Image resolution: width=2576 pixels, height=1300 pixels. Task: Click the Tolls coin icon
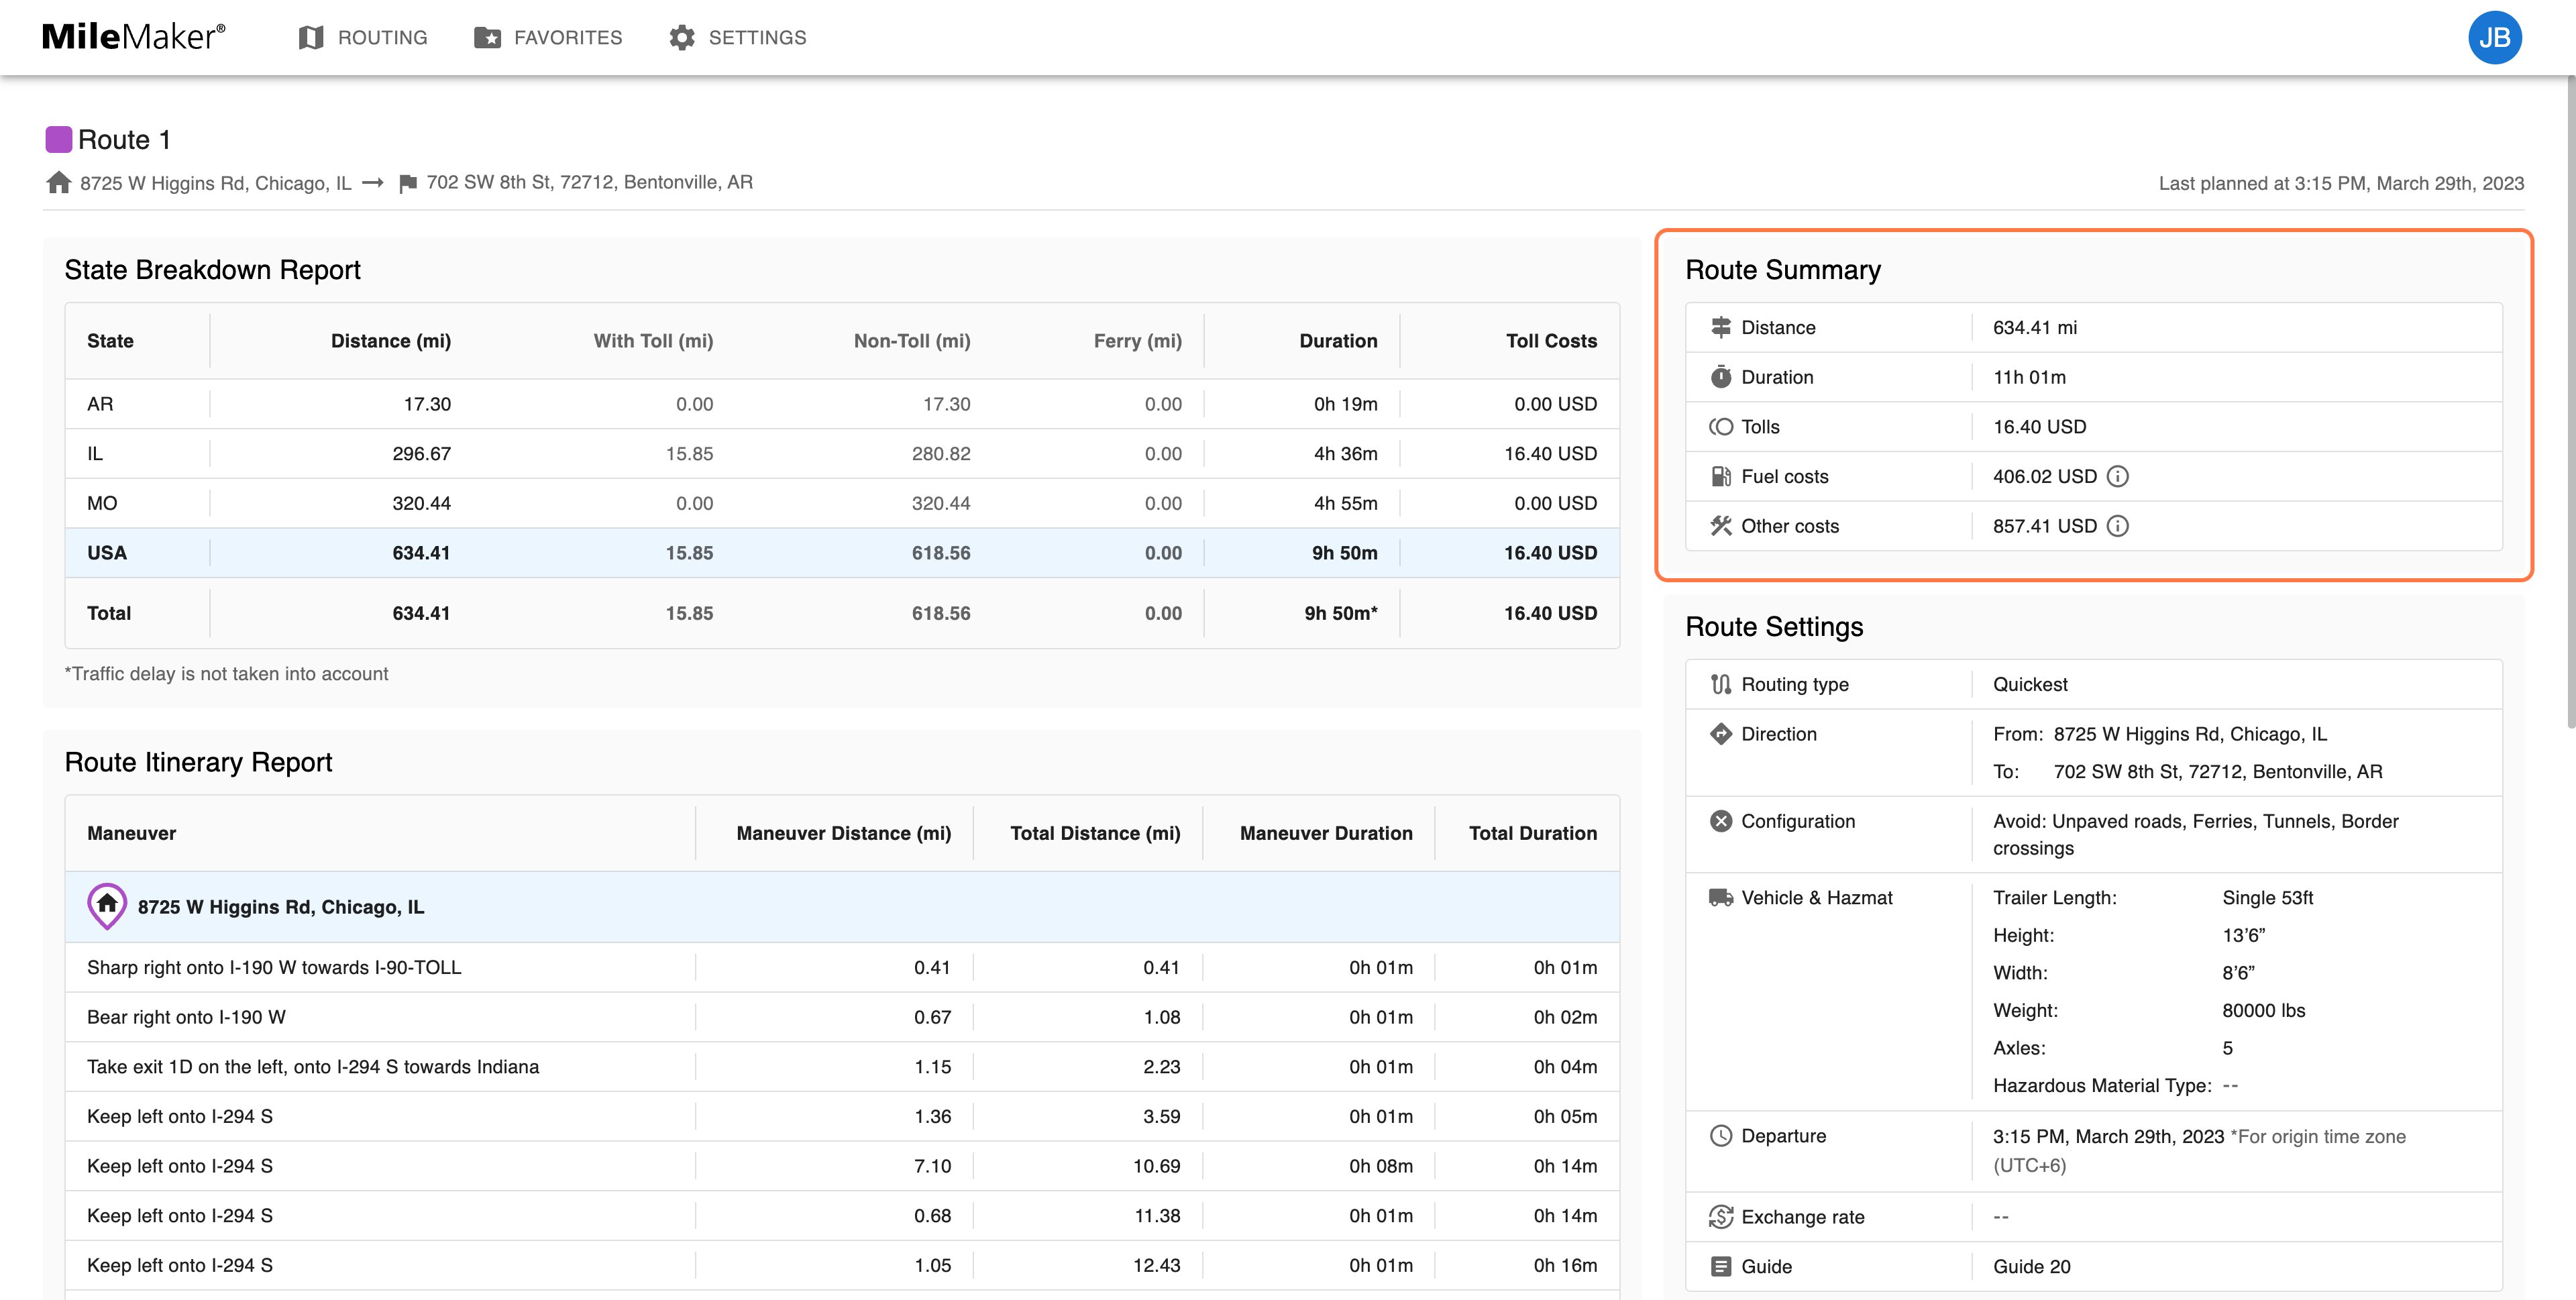click(x=1720, y=427)
